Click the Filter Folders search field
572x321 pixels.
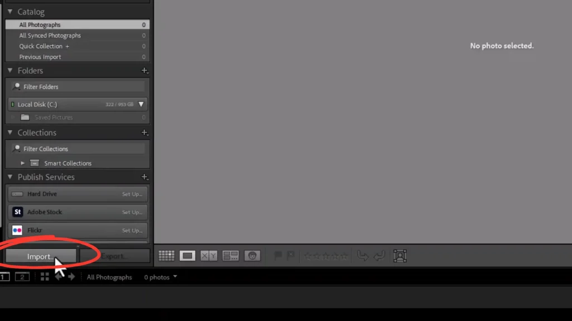pos(77,86)
